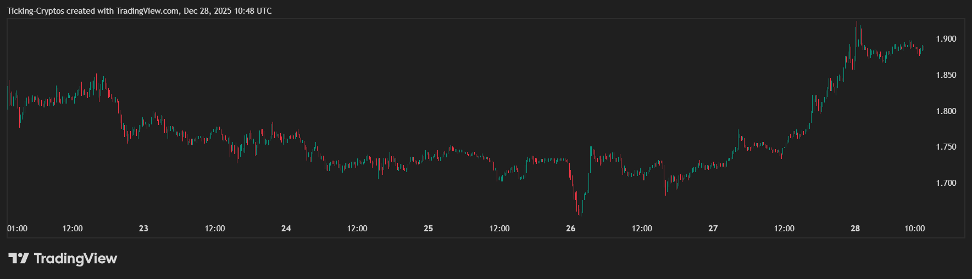Click the 12:00 label between dates 25 and 26
Screen dimensions: 972x279
[499, 229]
